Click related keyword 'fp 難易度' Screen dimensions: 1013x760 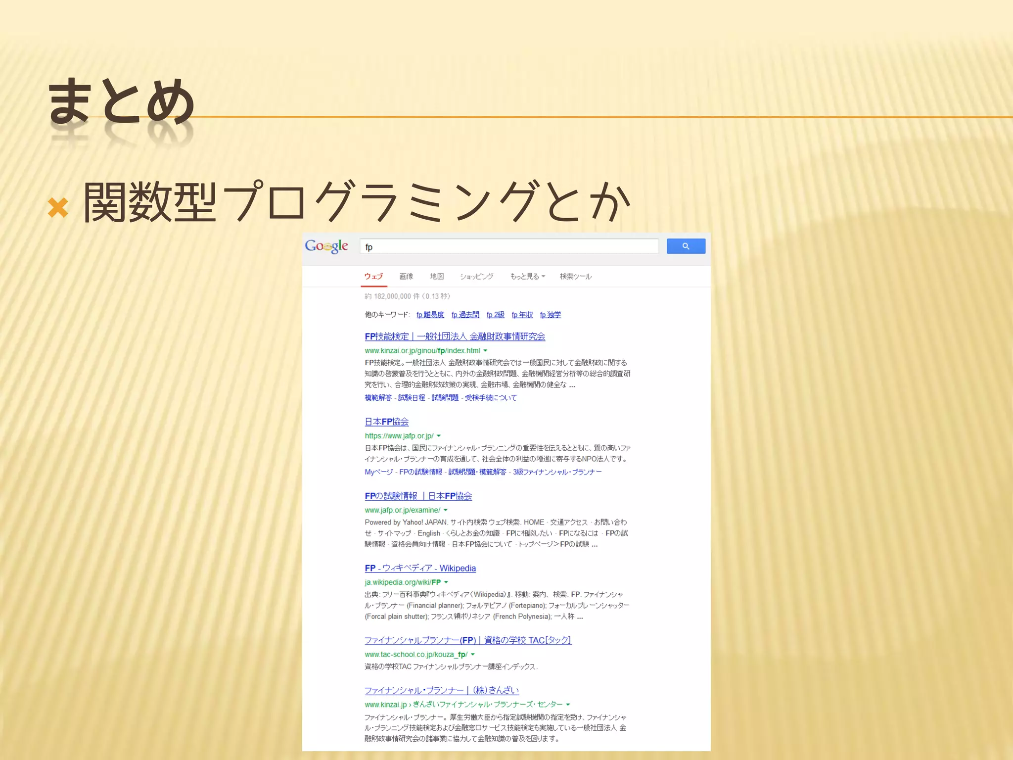click(x=430, y=315)
